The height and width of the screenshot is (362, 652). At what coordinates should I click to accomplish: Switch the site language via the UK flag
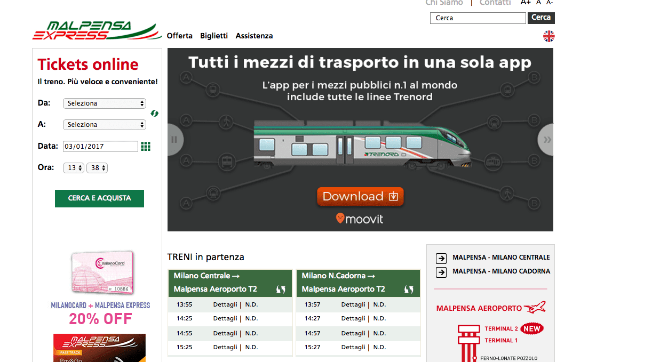pos(549,36)
